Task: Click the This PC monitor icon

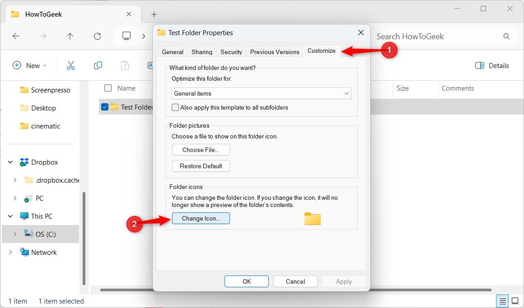Action: pyautogui.click(x=24, y=216)
